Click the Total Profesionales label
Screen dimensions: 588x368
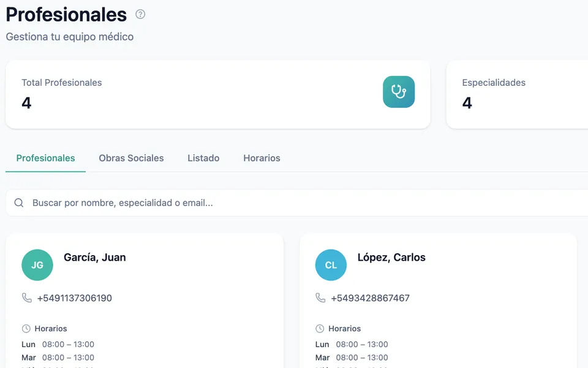coord(61,83)
